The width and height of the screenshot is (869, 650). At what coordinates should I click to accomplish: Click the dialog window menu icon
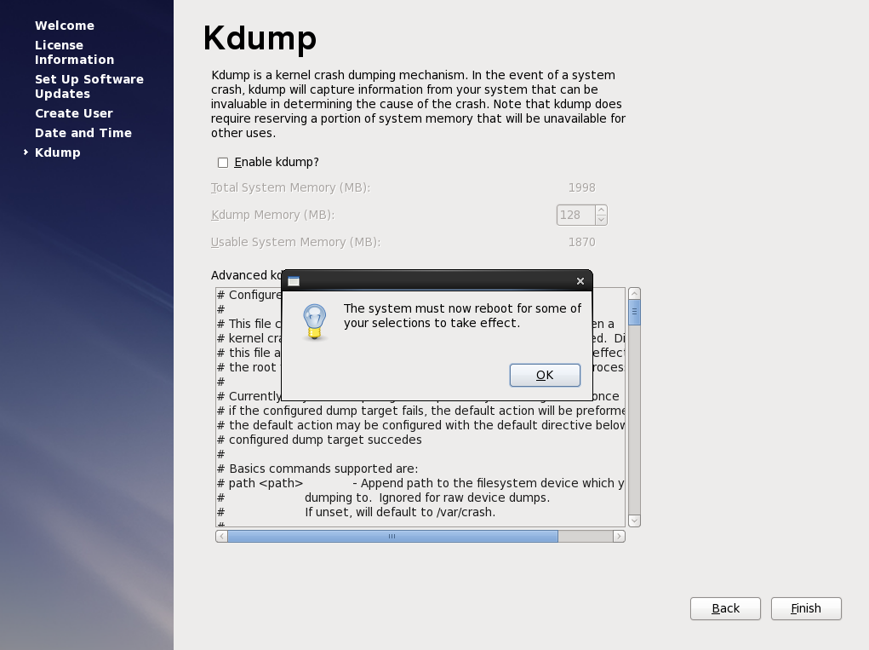pyautogui.click(x=294, y=281)
